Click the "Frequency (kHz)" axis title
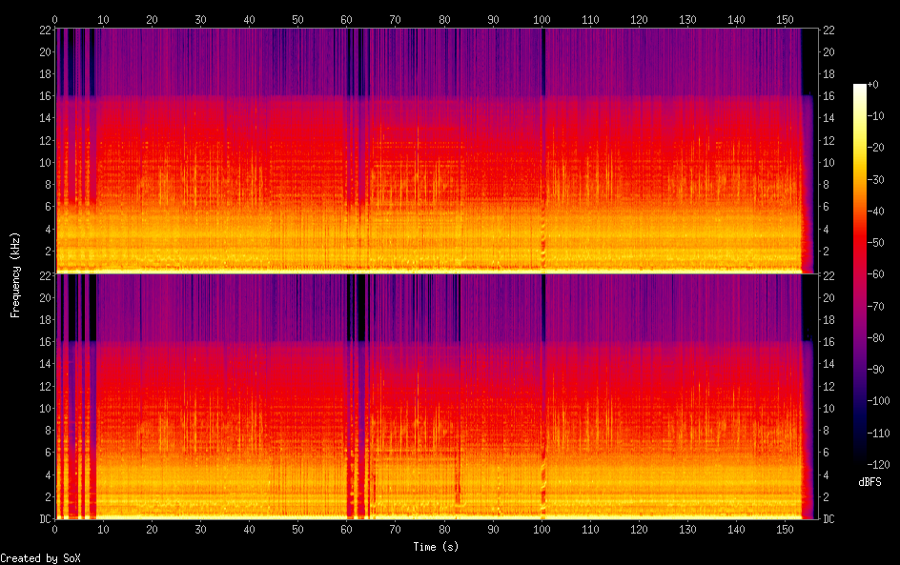 click(15, 274)
